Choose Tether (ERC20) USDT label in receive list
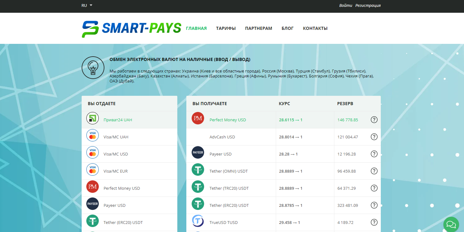Screen dimensions: 464x232 (229, 206)
